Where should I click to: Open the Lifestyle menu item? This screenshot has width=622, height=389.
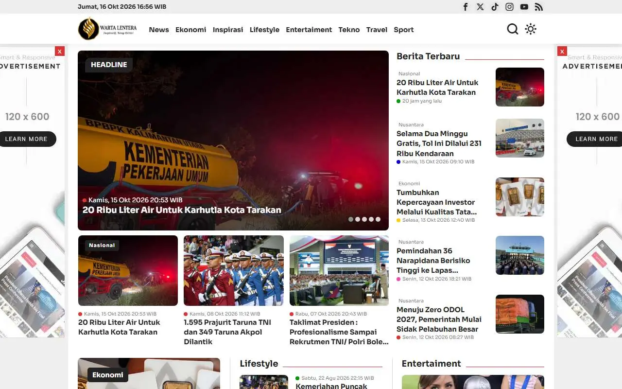[x=264, y=30]
